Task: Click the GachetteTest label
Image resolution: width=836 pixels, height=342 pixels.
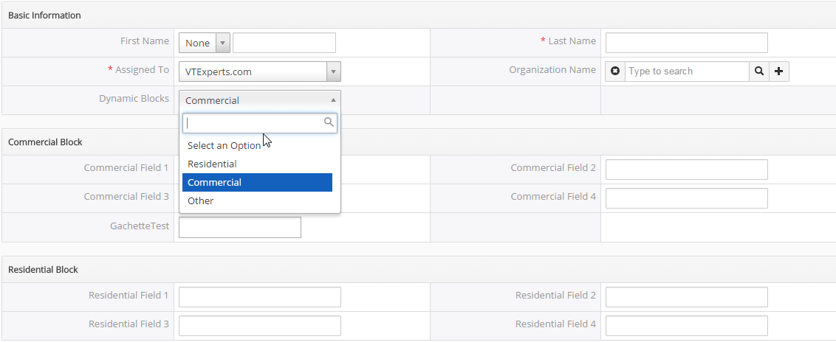Action: pos(140,226)
